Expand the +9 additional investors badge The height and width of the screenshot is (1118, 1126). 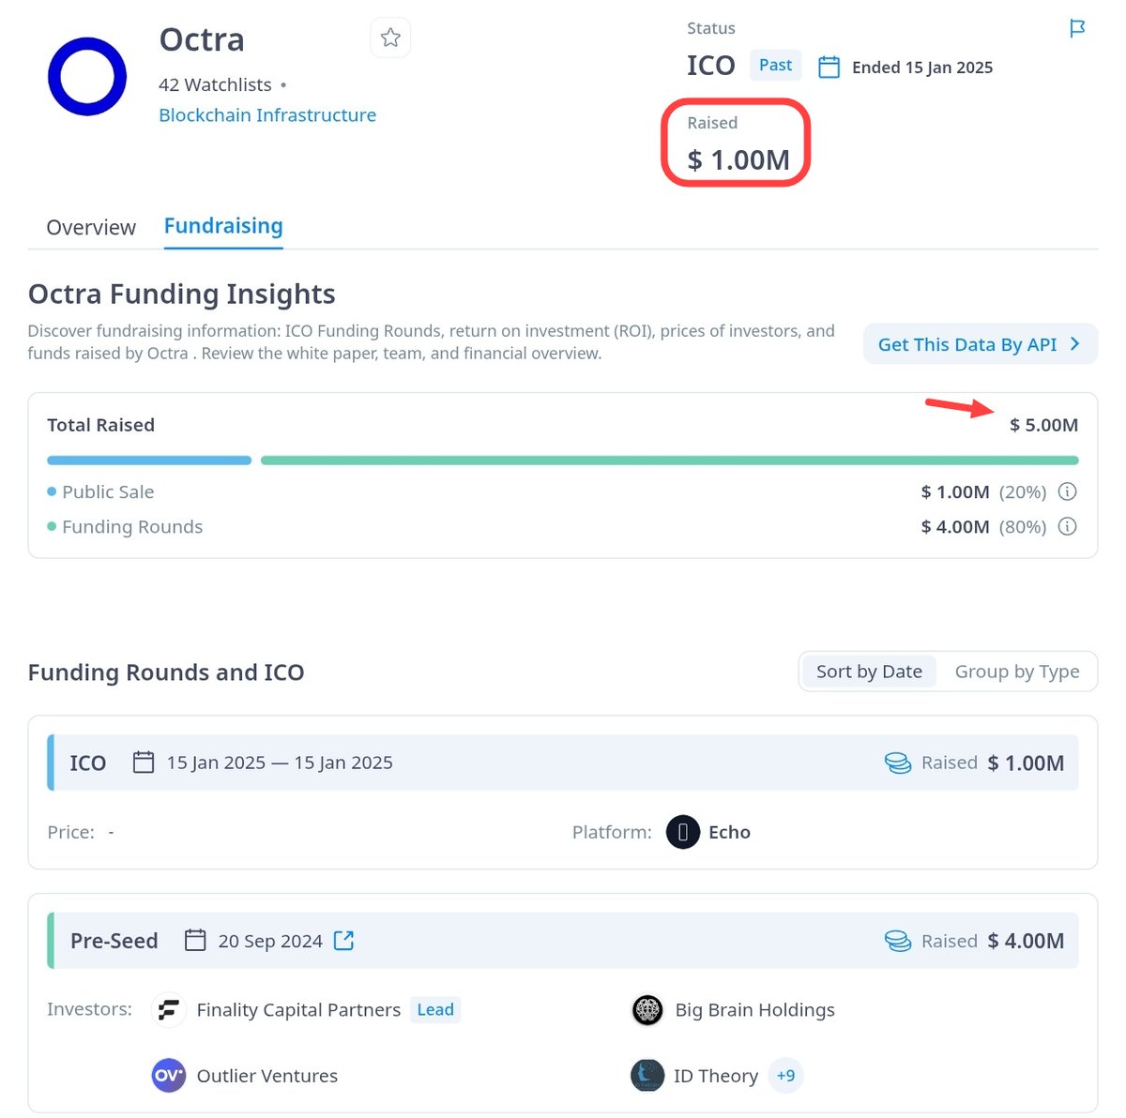coord(786,1076)
